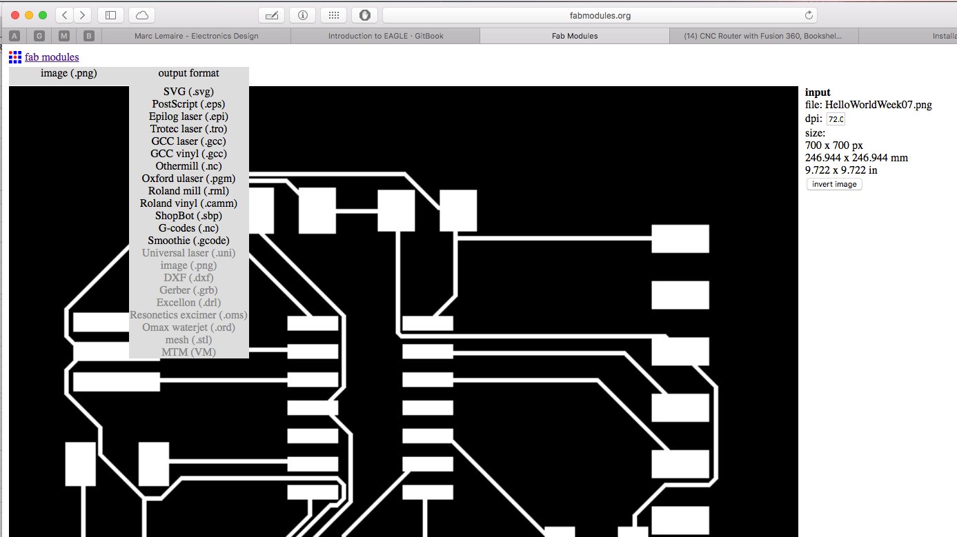
Task: Choose Roland vinyl (.camm) output
Action: (188, 203)
